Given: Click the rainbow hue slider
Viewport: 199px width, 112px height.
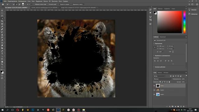Looking at the screenshot, I should (x=184, y=22).
